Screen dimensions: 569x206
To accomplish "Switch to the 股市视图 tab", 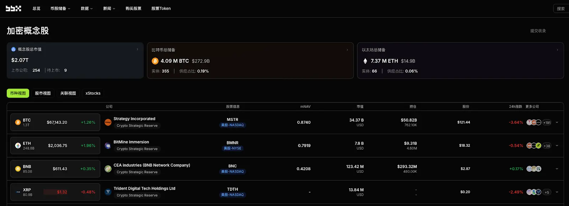I will [43, 93].
